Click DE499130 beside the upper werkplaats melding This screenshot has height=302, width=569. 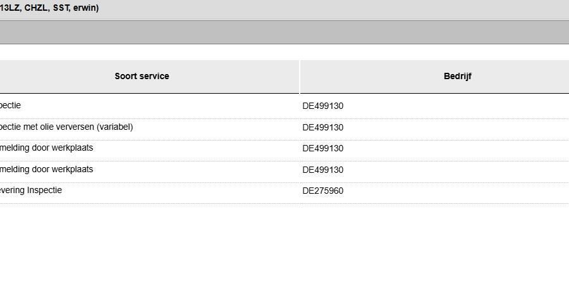tap(322, 149)
